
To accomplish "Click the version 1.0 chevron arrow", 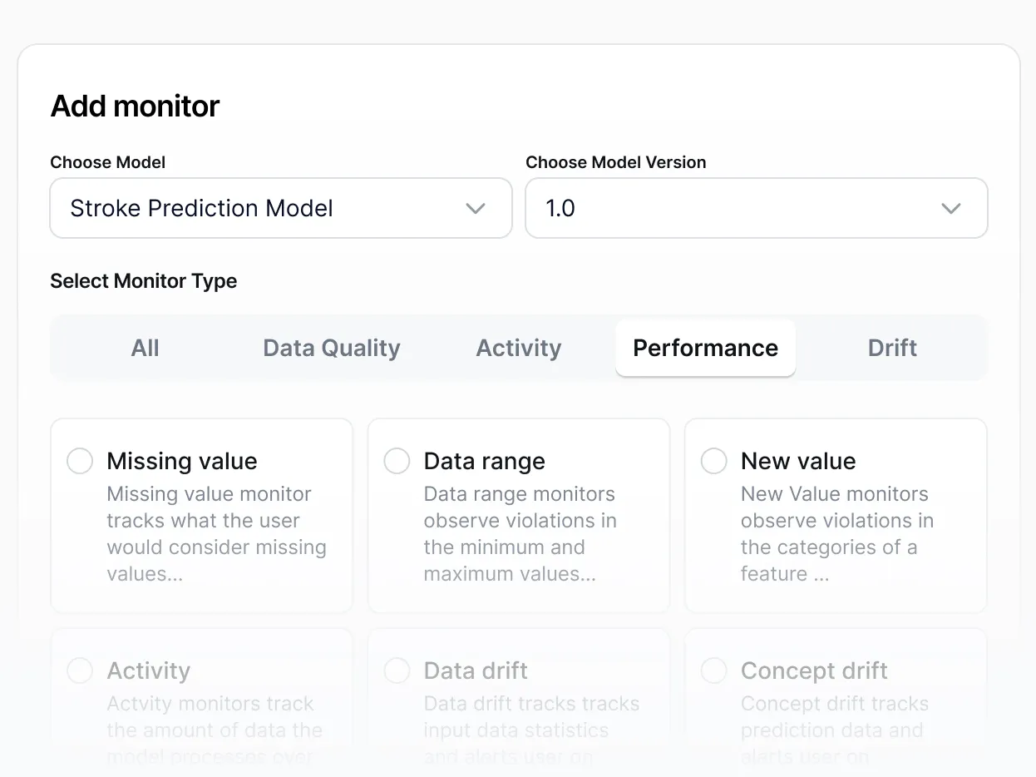I will tap(950, 208).
